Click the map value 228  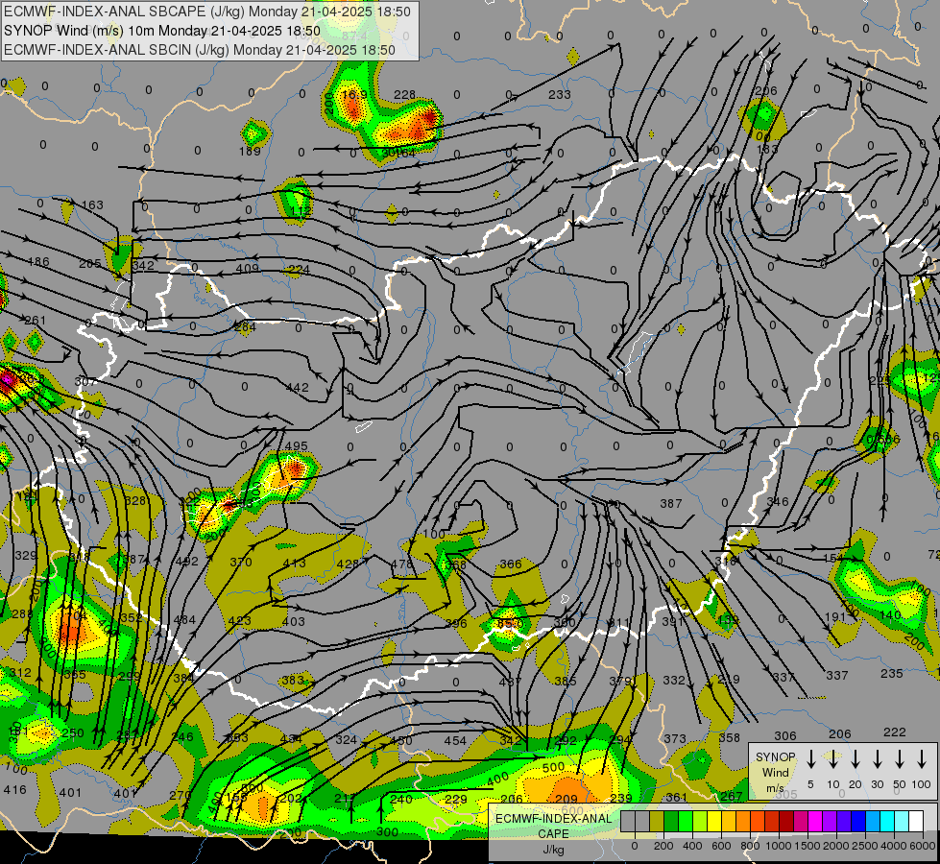tap(404, 94)
